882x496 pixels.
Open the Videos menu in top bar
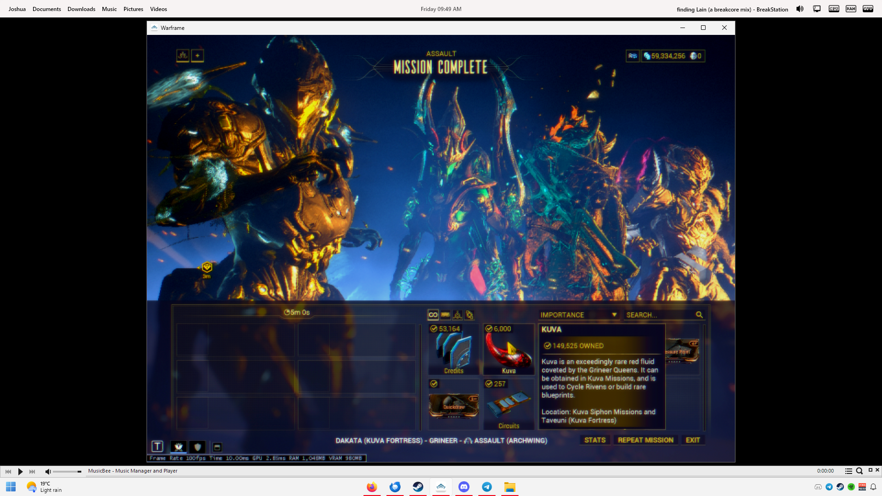point(158,9)
